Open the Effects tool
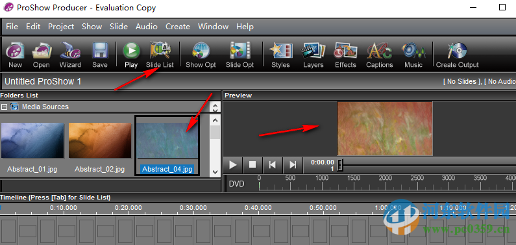 (x=345, y=55)
